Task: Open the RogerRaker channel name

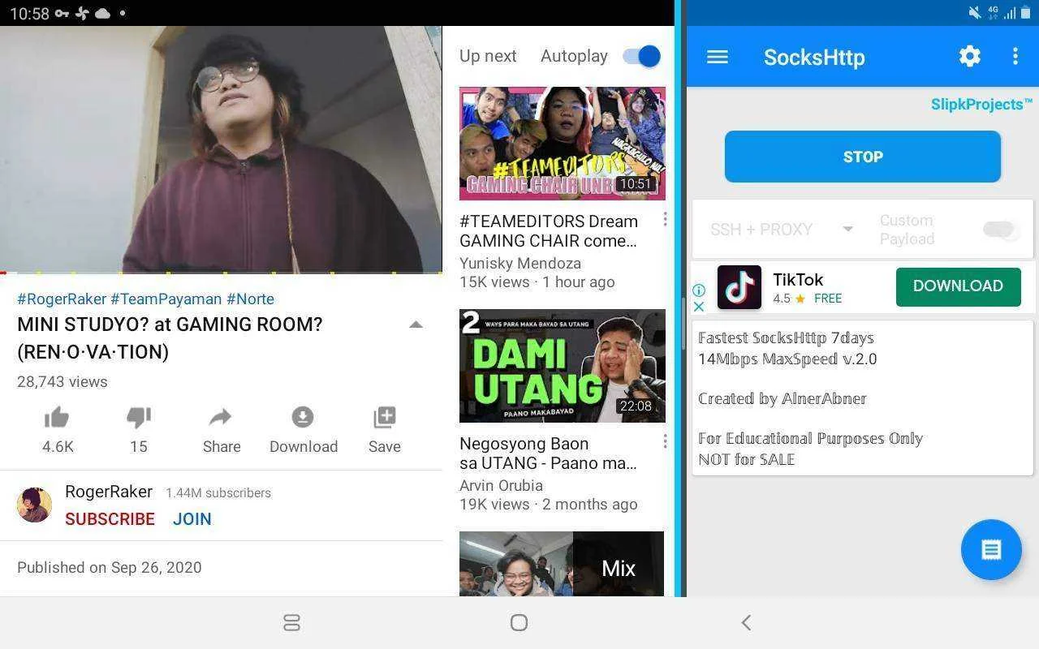Action: tap(109, 492)
